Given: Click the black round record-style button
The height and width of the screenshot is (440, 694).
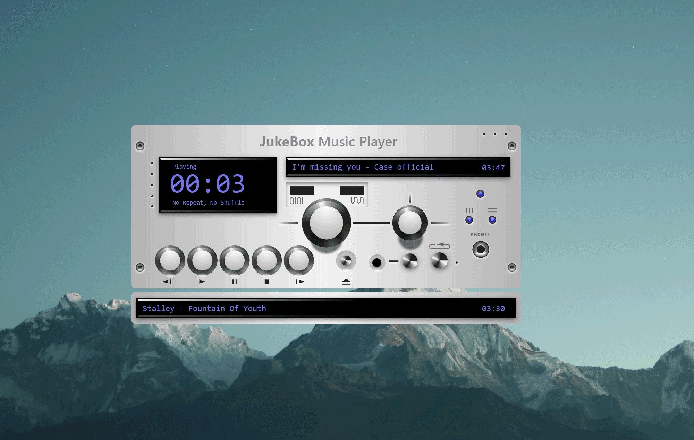Looking at the screenshot, I should click(x=377, y=262).
